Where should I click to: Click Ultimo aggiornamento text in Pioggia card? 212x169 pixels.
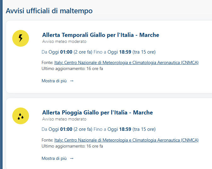click(72, 146)
